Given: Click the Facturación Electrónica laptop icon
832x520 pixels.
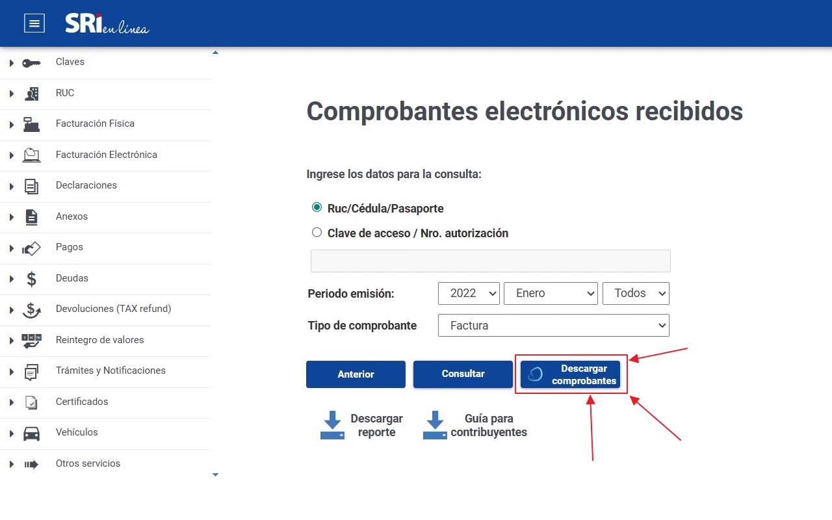Looking at the screenshot, I should click(31, 155).
